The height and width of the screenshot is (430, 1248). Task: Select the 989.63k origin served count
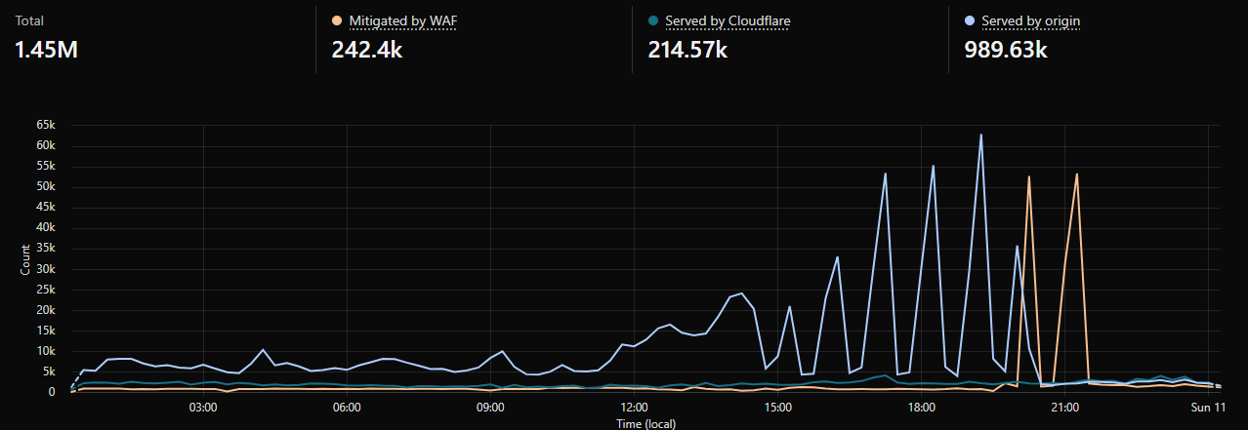1006,50
